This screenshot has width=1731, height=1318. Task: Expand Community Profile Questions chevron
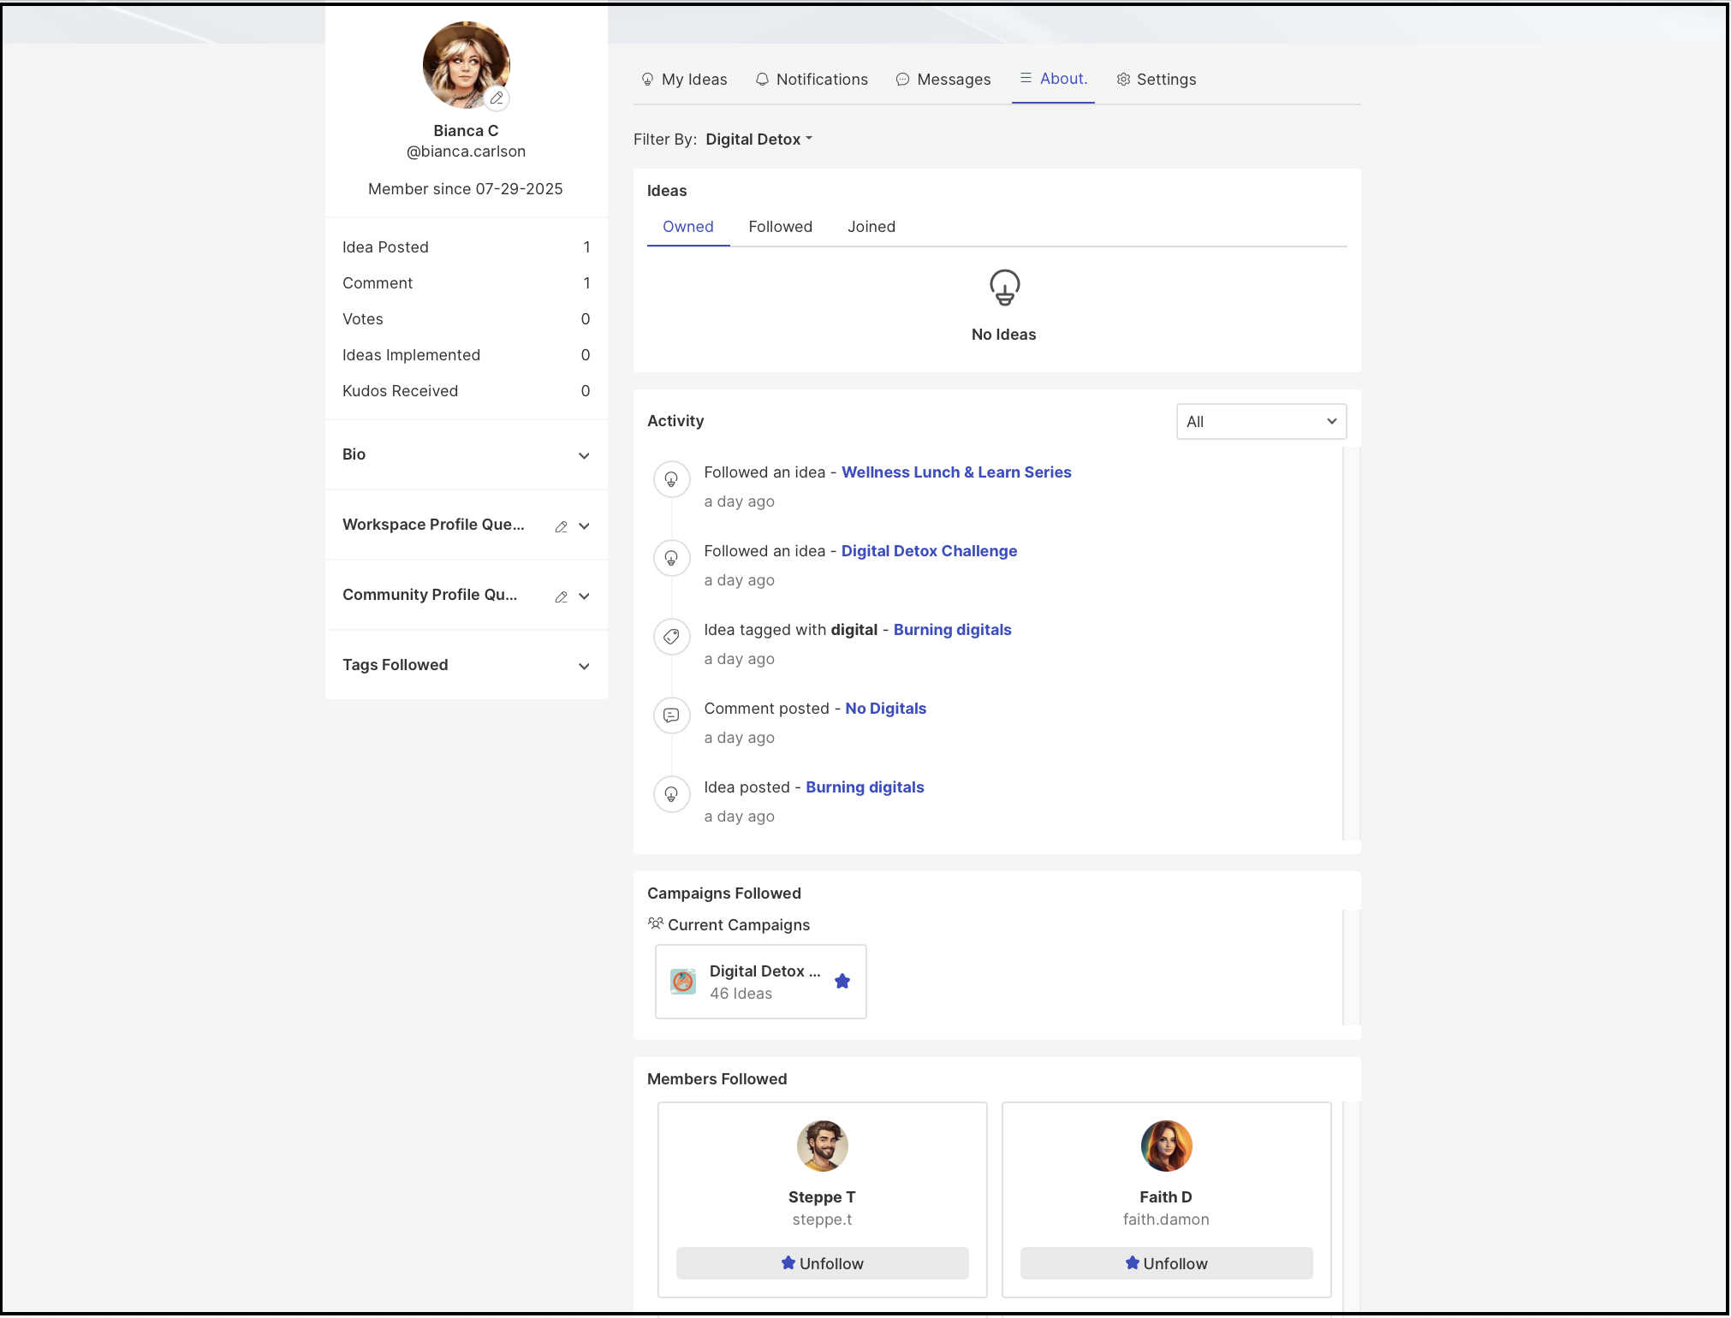tap(584, 597)
